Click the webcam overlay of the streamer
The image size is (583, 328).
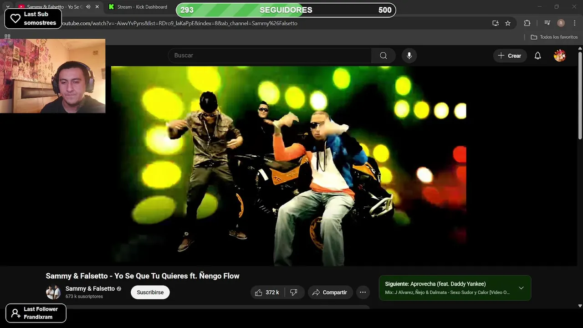[53, 76]
